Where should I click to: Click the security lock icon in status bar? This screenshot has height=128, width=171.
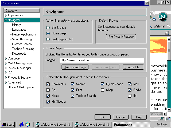[168, 118]
